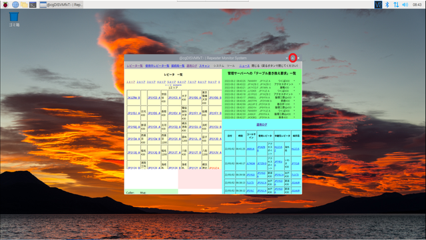The width and height of the screenshot is (426, 240).
Task: Open the network up-down arrows tray icon
Action: [396, 5]
